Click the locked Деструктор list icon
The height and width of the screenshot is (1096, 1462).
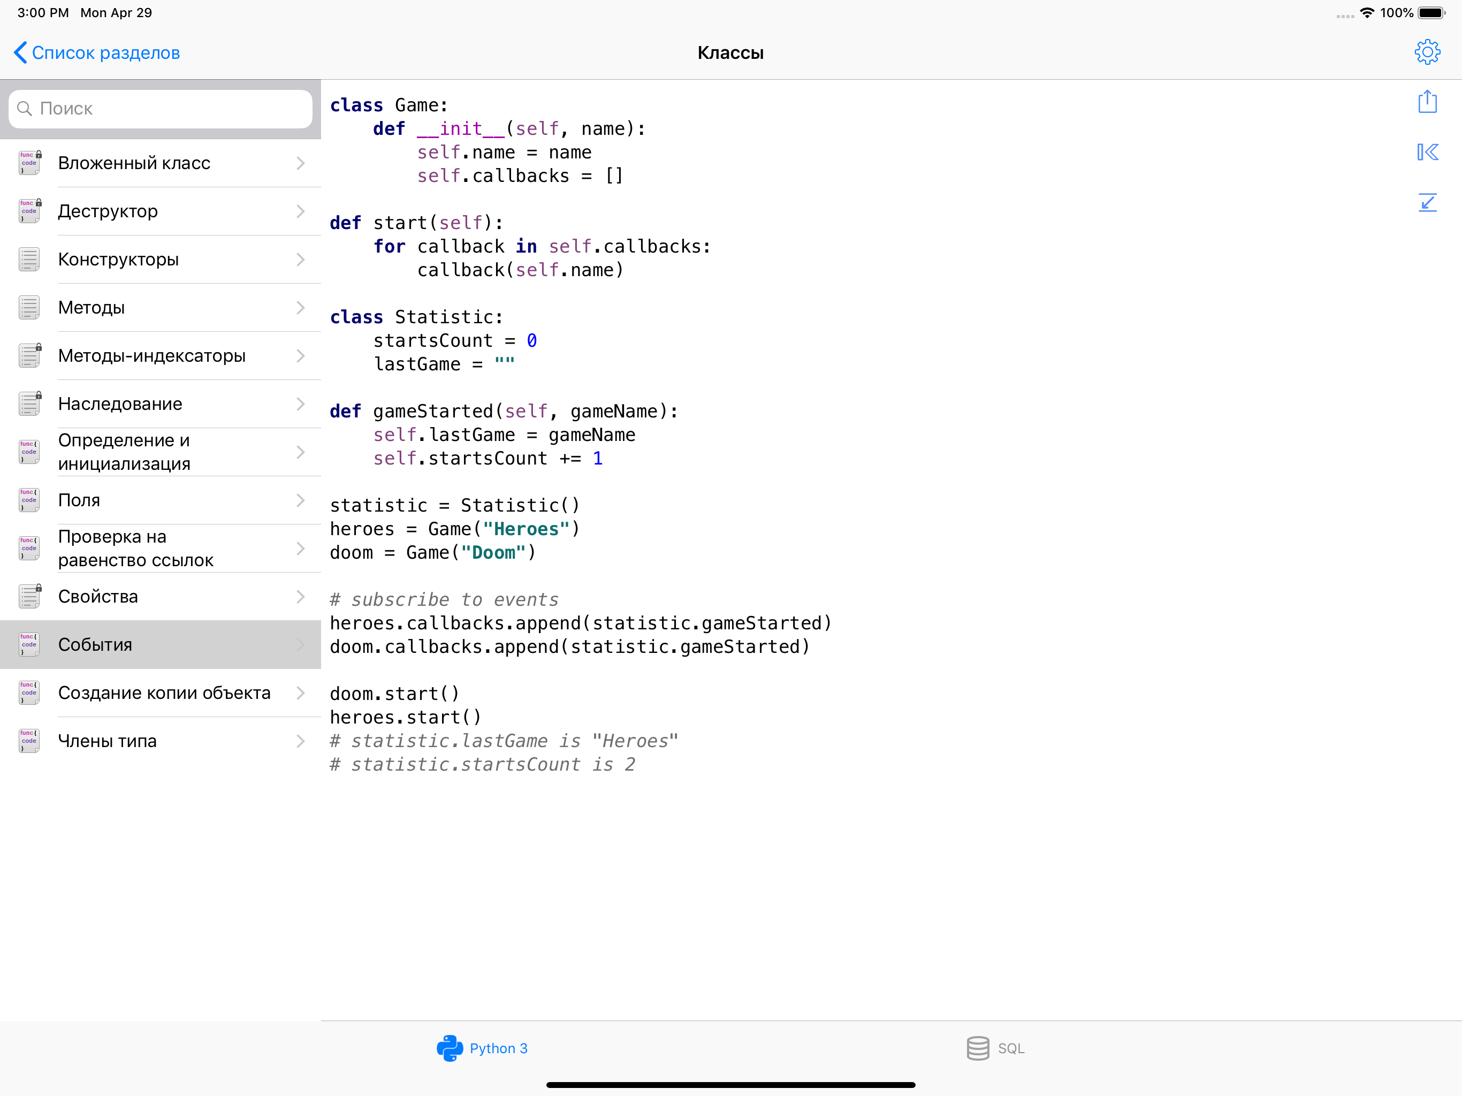[30, 211]
